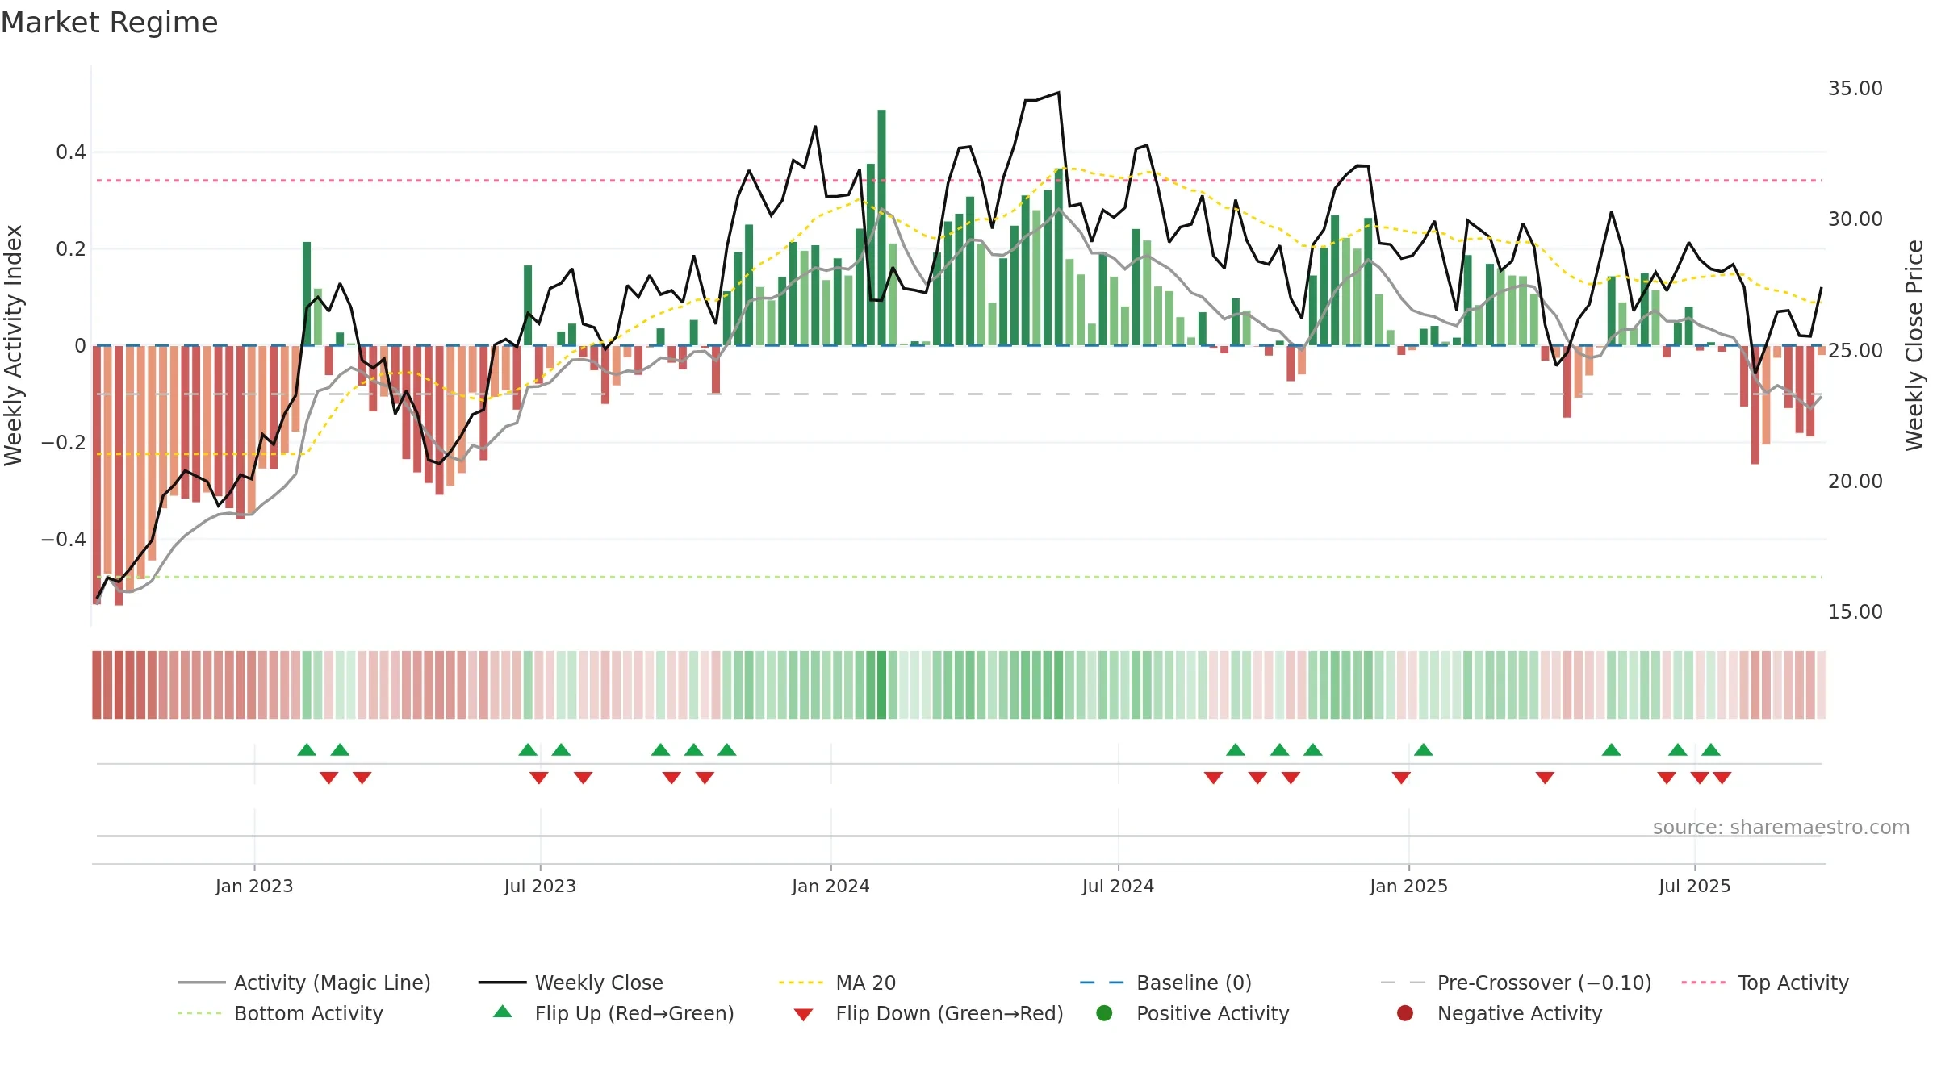Screen dimensions: 1937x1089
Task: Click the pink dotted Top Activity legend sample
Action: 1704,983
